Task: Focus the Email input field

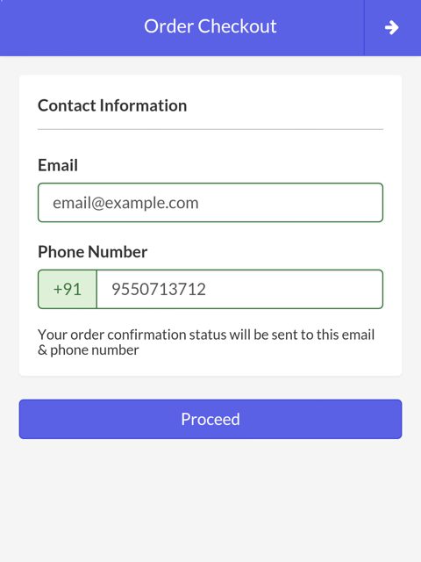Action: coord(210,203)
